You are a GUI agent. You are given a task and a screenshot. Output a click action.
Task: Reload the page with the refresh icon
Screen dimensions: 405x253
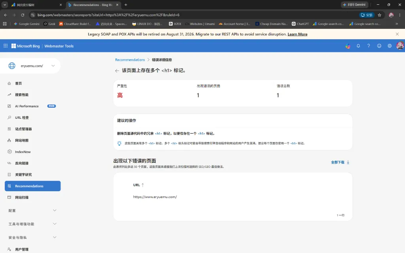(23, 15)
